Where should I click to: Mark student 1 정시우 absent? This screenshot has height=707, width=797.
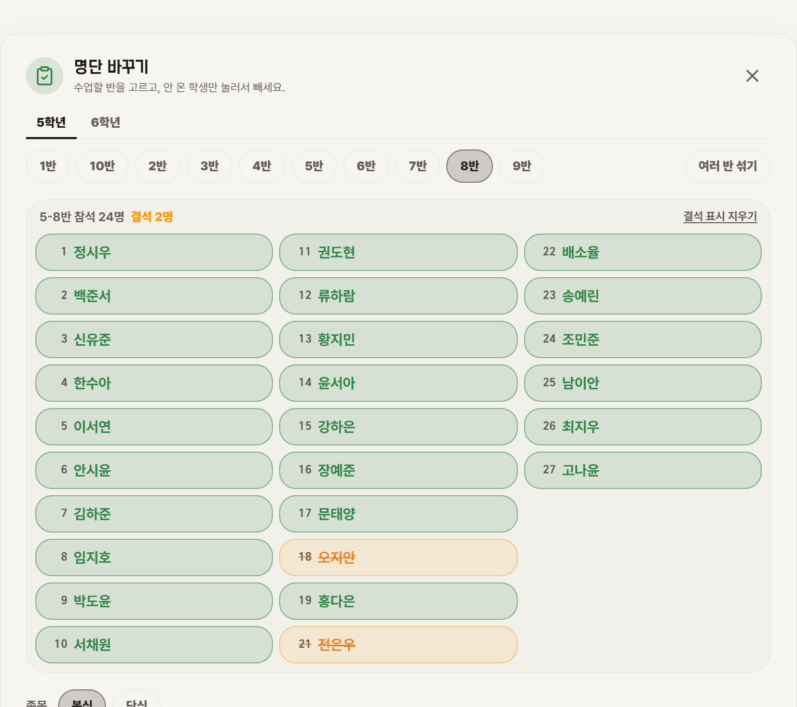pos(154,252)
